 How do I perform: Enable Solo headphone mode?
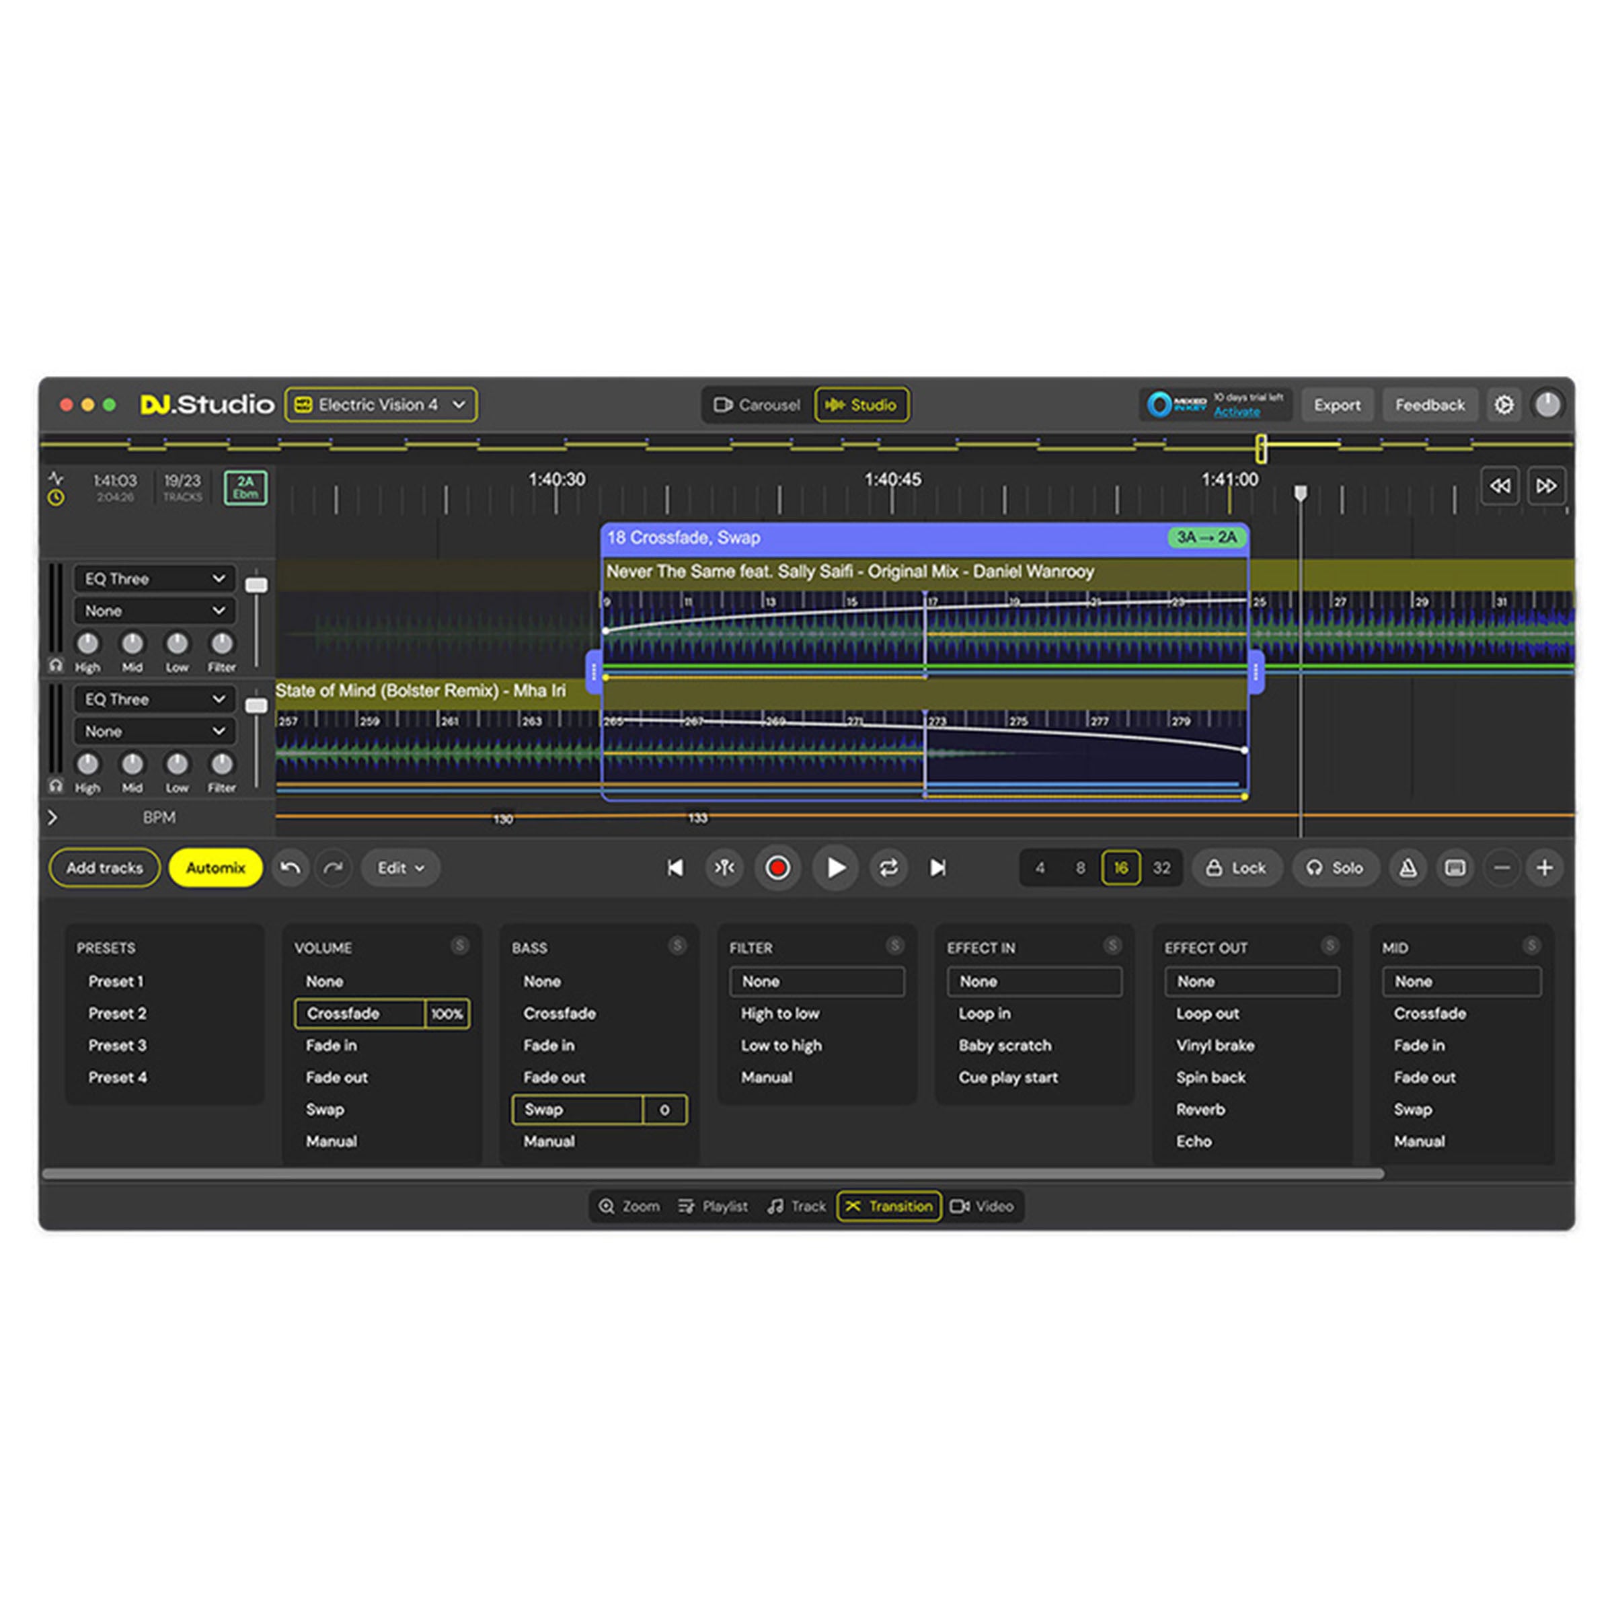point(1335,868)
